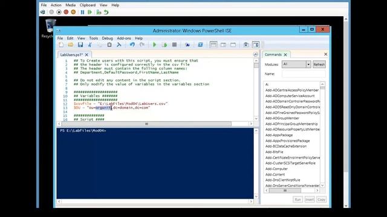387x217 pixels.
Task: Open the ISE Debug menu
Action: (x=108, y=39)
